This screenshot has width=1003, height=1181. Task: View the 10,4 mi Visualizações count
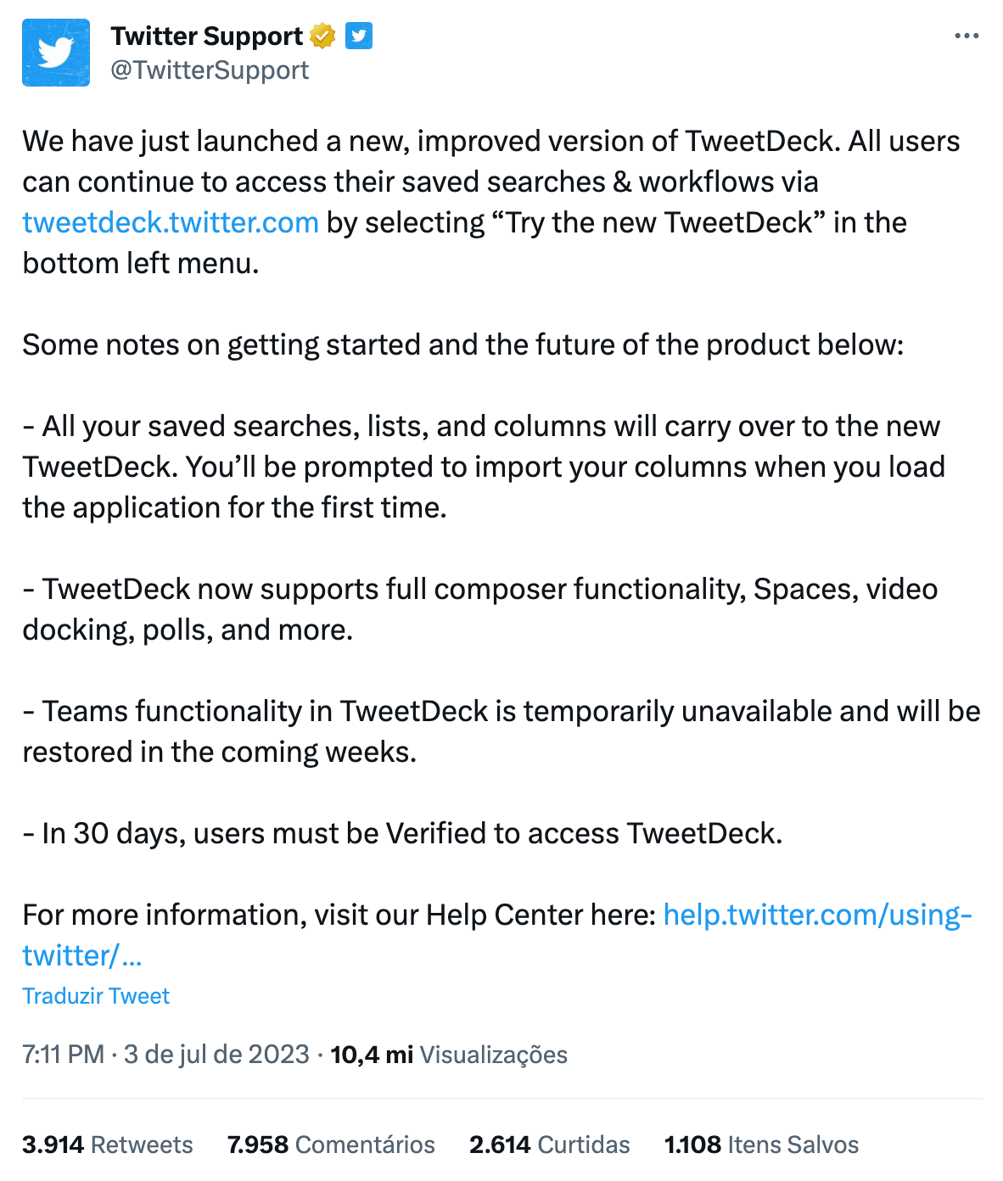[x=449, y=1055]
